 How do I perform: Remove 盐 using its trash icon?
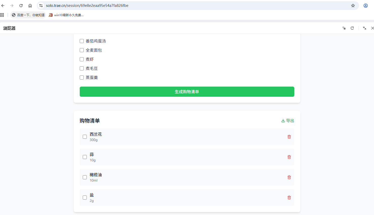pos(289,198)
